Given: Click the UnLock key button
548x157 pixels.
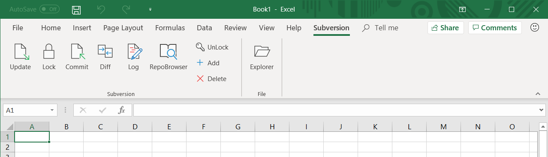Looking at the screenshot, I should (x=212, y=47).
